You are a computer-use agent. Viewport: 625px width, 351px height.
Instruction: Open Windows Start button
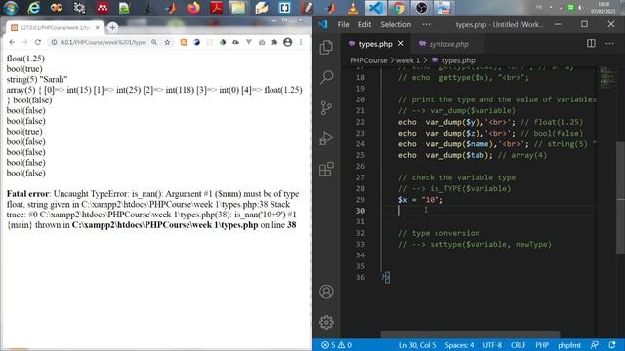coord(11,8)
